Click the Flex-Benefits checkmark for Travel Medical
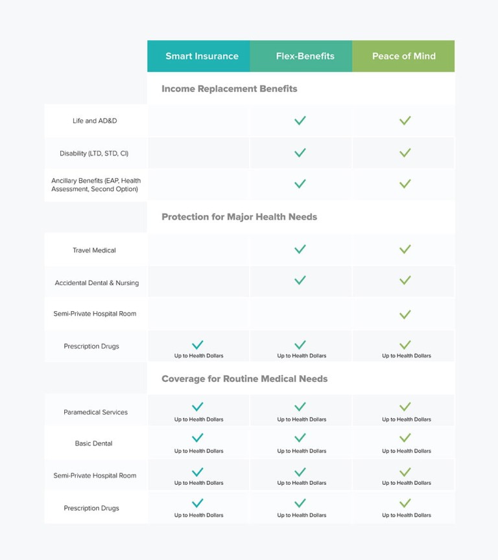 (300, 249)
